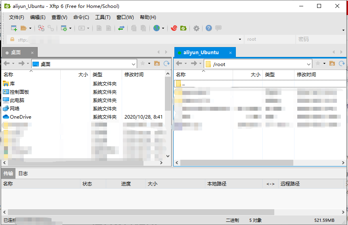Expand the address bar history dropdown
The height and width of the screenshot is (225, 348).
tap(240, 40)
